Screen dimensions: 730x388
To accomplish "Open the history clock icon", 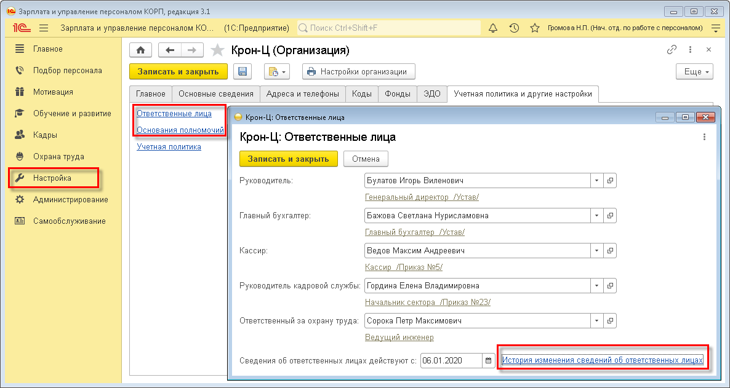I will click(x=514, y=28).
